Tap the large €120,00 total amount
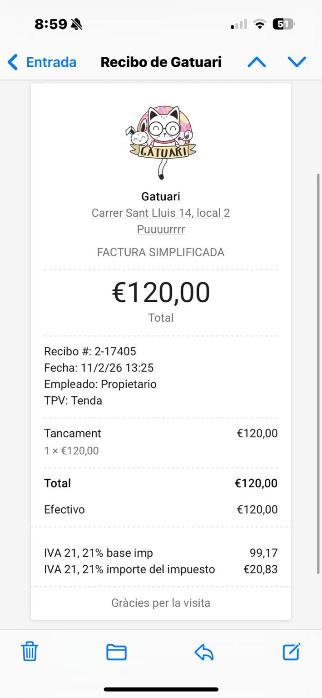 point(161,292)
